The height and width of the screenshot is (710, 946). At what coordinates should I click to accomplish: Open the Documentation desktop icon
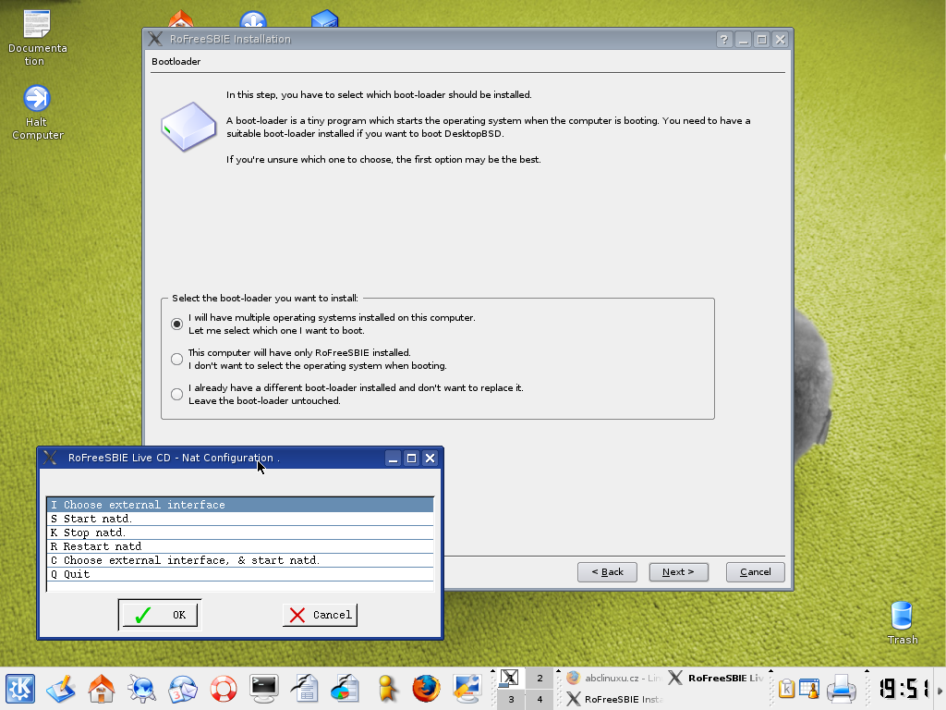pyautogui.click(x=37, y=39)
